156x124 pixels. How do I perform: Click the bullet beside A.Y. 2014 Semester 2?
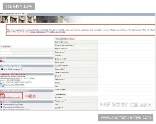[x=2, y=69]
